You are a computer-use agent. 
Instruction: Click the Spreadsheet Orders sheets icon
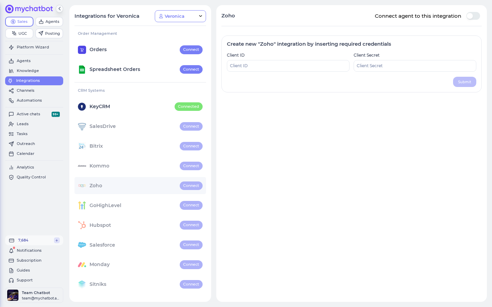(x=82, y=70)
